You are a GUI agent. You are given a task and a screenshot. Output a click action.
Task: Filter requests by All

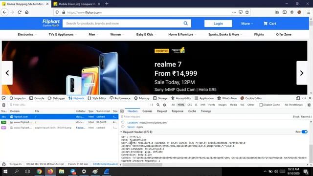(173, 105)
